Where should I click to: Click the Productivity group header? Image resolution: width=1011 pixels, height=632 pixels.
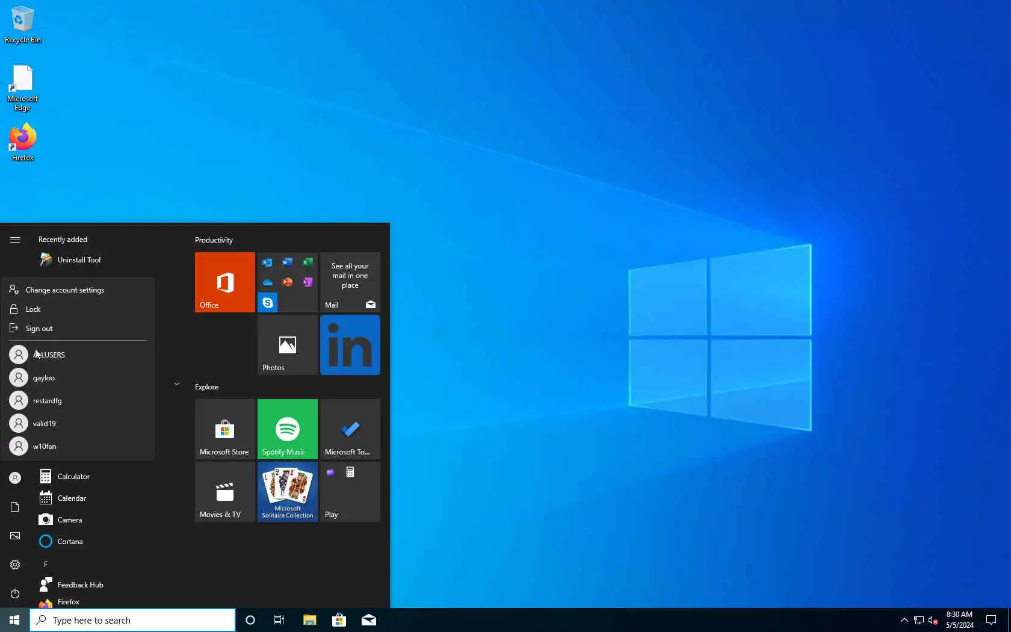click(x=214, y=240)
